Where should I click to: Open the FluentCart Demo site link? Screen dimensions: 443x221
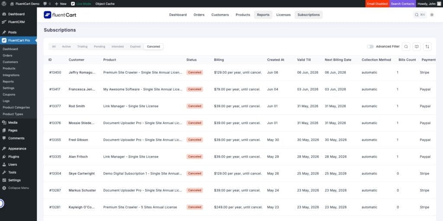tap(25, 3)
